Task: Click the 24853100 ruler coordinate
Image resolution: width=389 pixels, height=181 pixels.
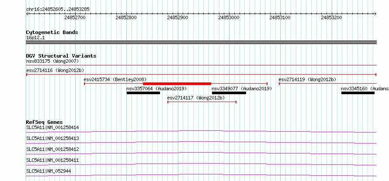Action: click(280, 17)
